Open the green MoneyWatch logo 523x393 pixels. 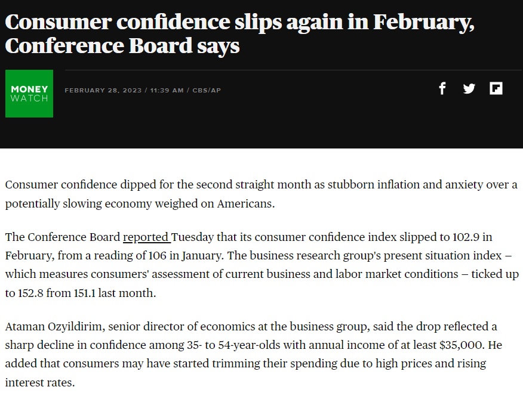(29, 94)
